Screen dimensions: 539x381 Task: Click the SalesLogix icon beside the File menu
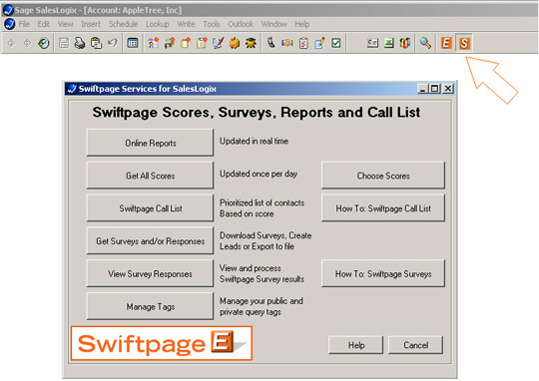[9, 24]
